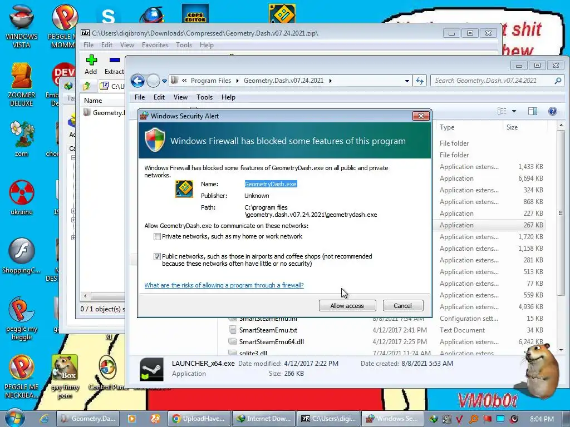Open the ukraine desktop icon
Screen dimensions: 570x427
[22, 197]
